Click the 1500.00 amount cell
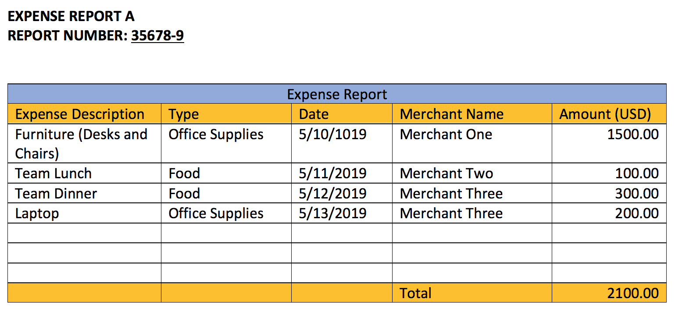 [609, 144]
